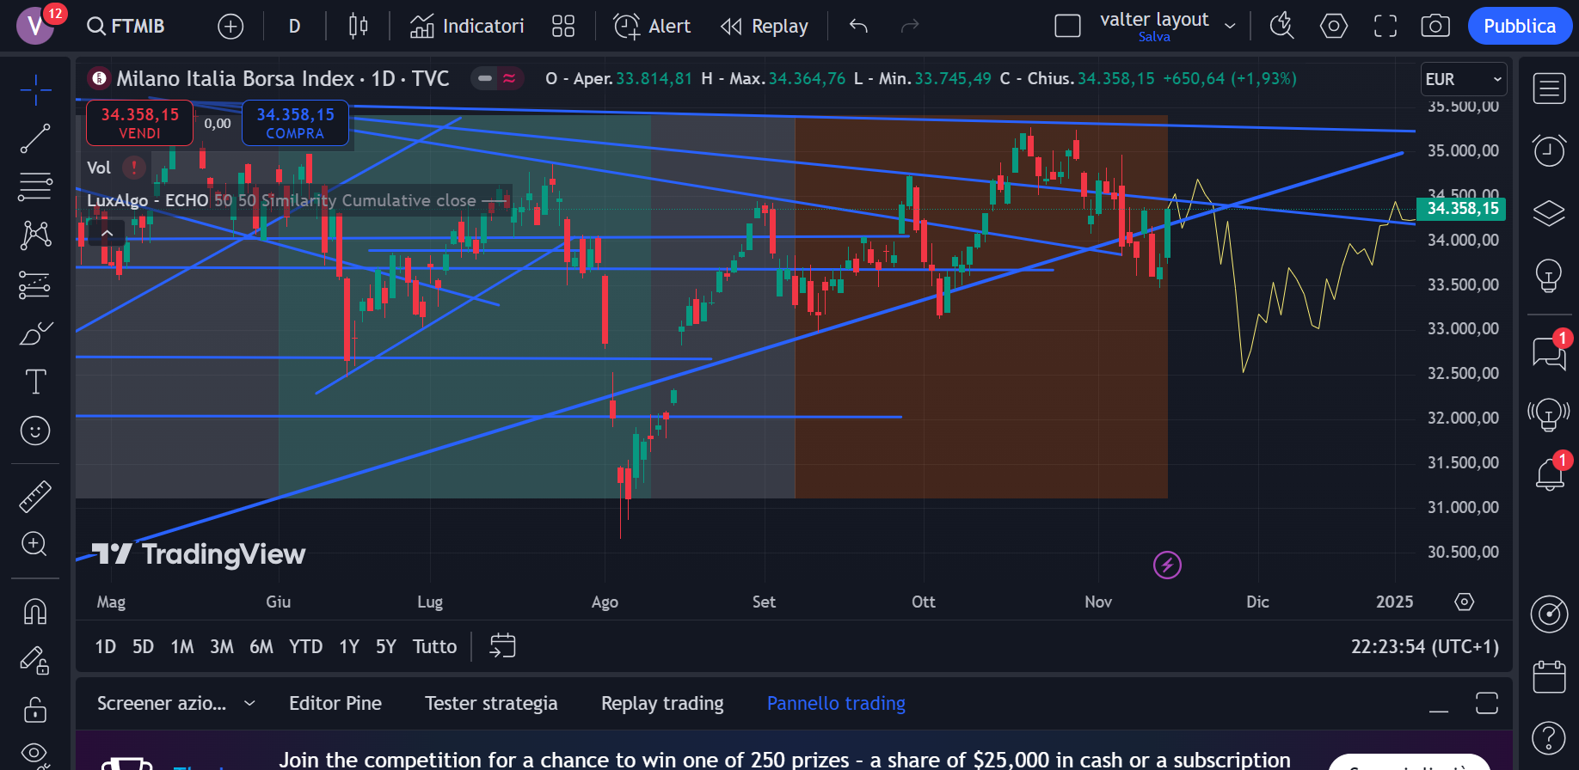Open the economic calendar panel
The image size is (1579, 770).
(1549, 677)
